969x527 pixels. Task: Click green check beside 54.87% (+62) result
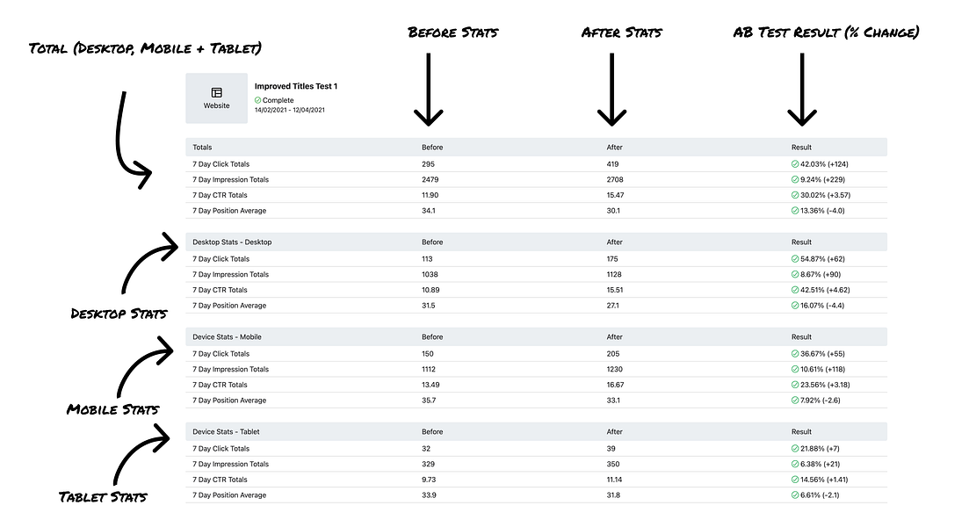795,259
